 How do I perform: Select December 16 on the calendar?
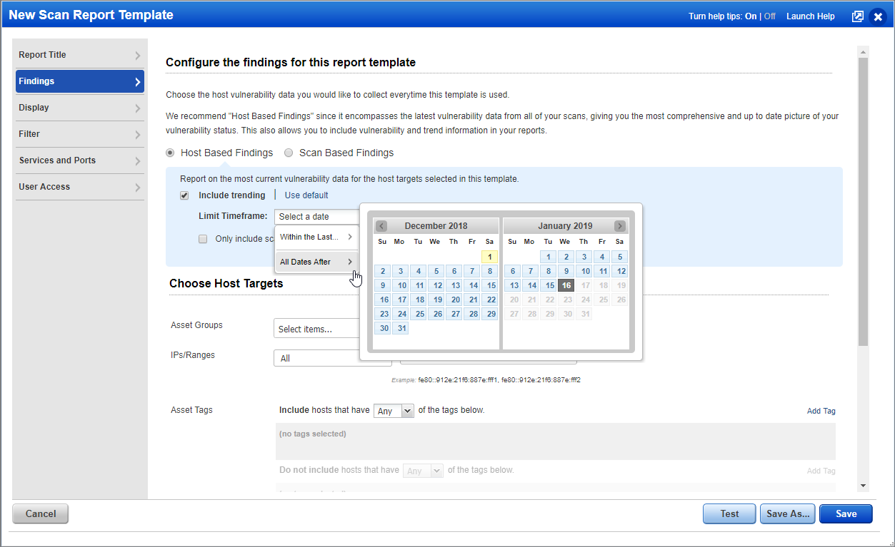(x=384, y=300)
